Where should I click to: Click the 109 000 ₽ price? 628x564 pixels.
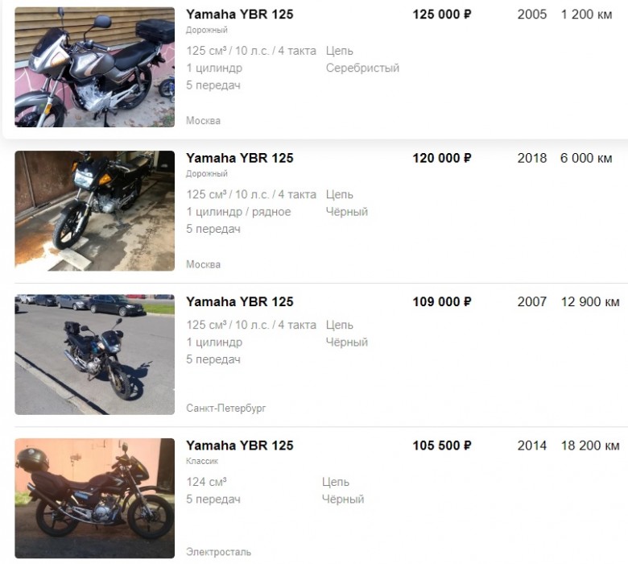(442, 302)
